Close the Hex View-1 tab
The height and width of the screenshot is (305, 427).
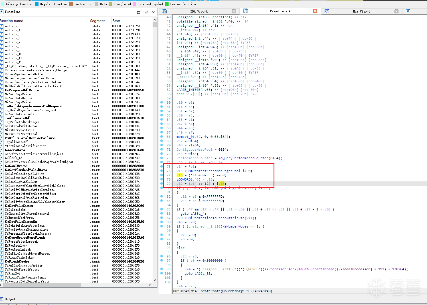[x=396, y=11]
